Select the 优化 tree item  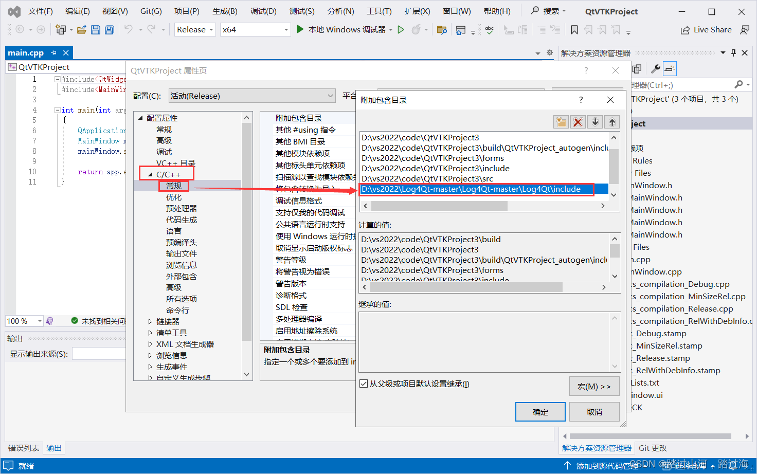(x=173, y=197)
